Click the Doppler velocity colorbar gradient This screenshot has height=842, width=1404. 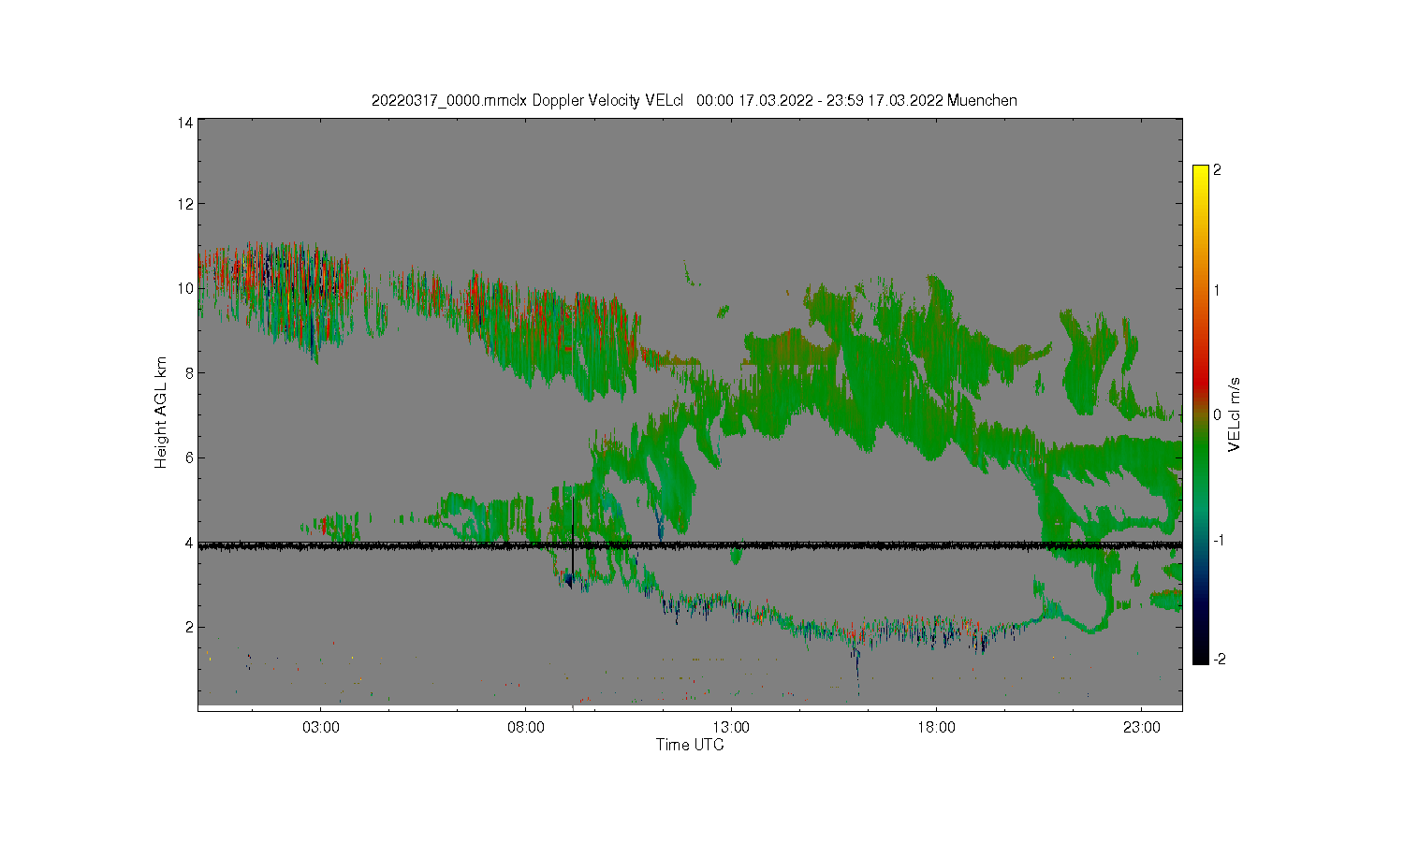click(x=1201, y=414)
